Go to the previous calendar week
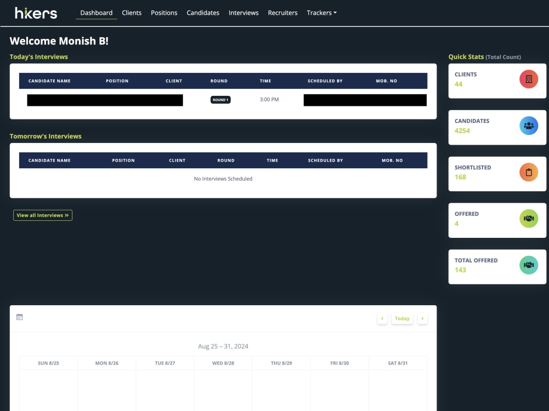Viewport: 549px width, 411px height. [x=382, y=318]
